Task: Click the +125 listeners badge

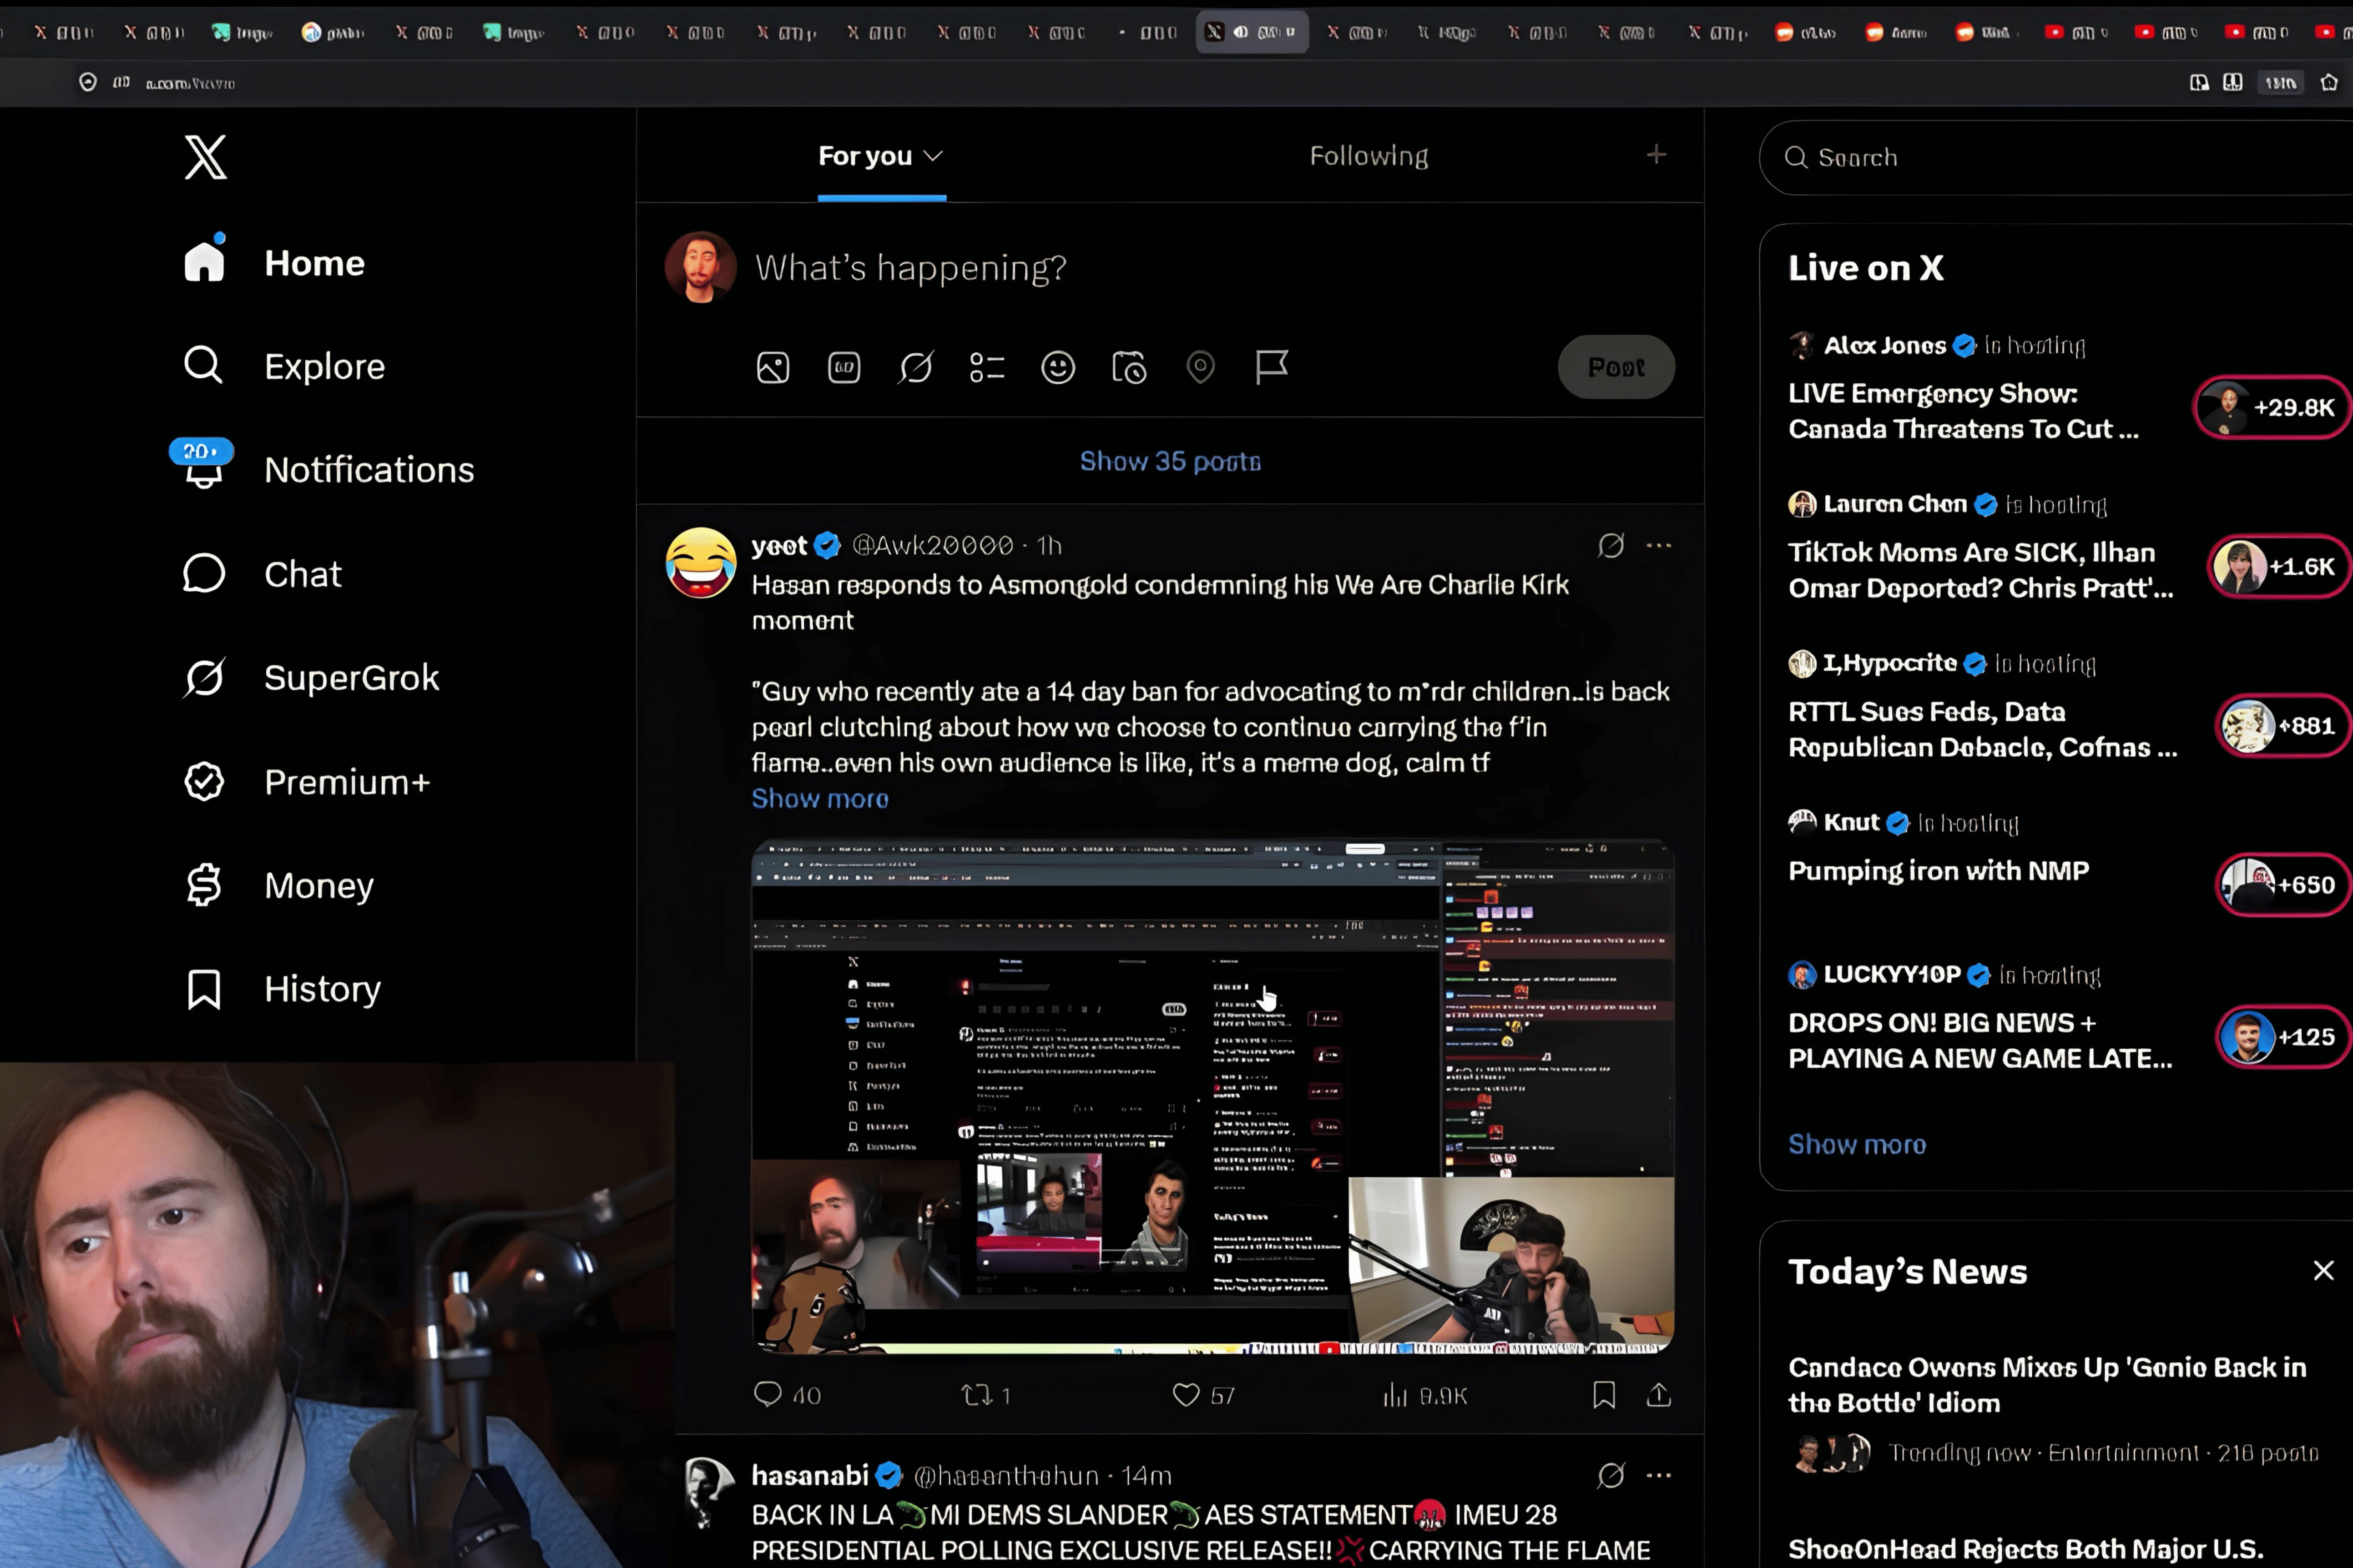Action: pos(2283,1037)
